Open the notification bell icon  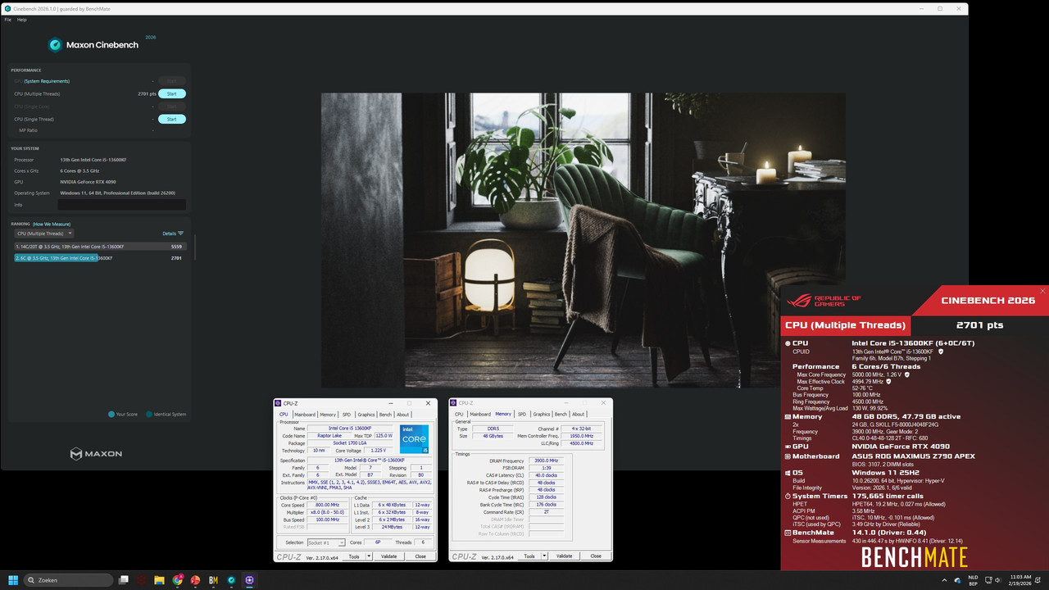1038,580
